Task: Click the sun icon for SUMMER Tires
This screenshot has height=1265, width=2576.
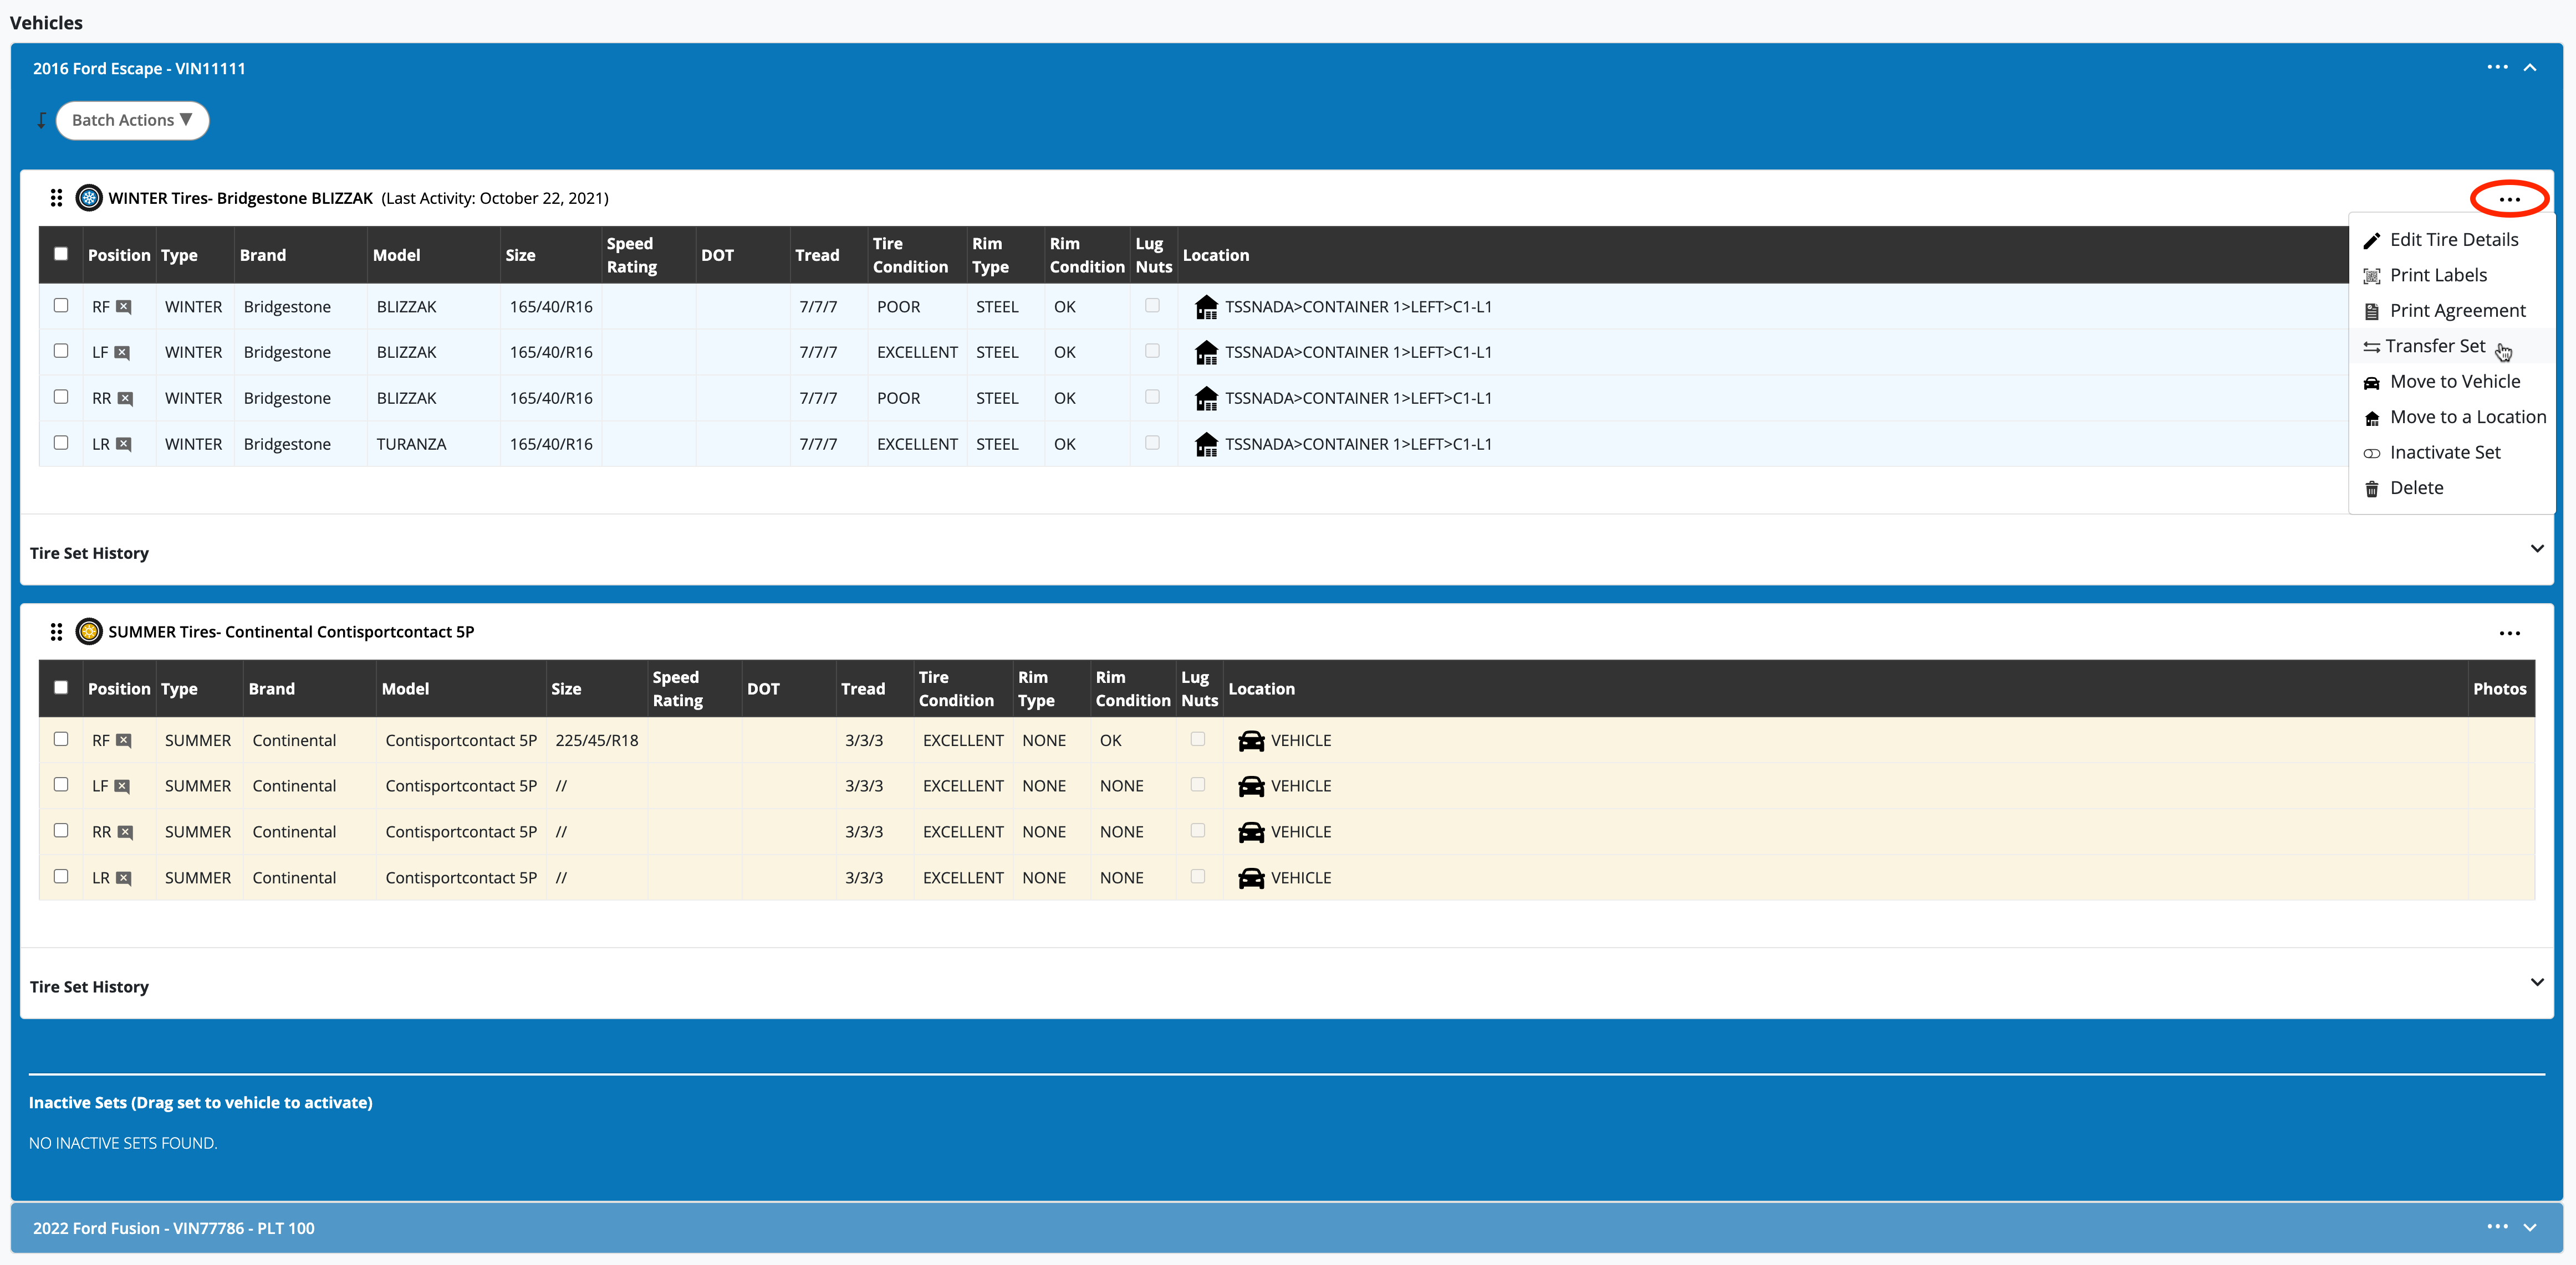Action: pos(89,631)
